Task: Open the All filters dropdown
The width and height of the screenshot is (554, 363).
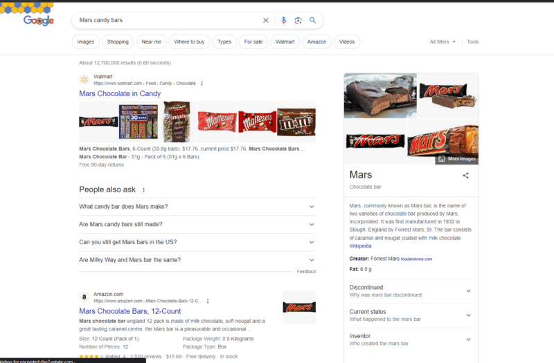Action: [x=443, y=42]
